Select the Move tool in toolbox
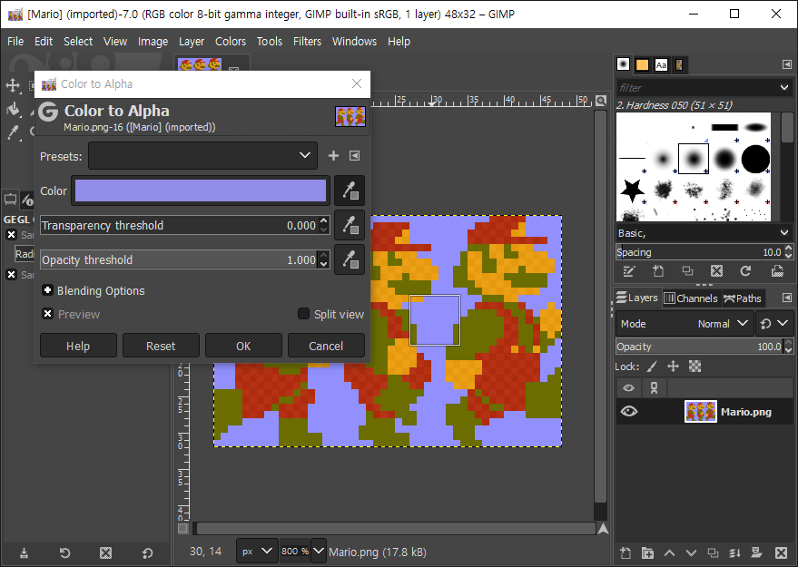This screenshot has width=798, height=567. 13,85
